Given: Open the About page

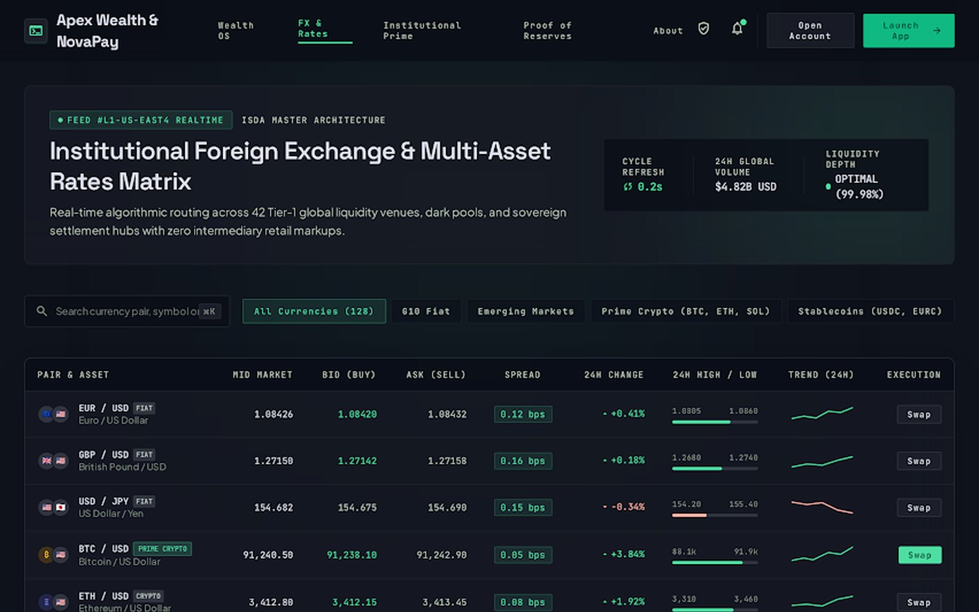Looking at the screenshot, I should 668,31.
